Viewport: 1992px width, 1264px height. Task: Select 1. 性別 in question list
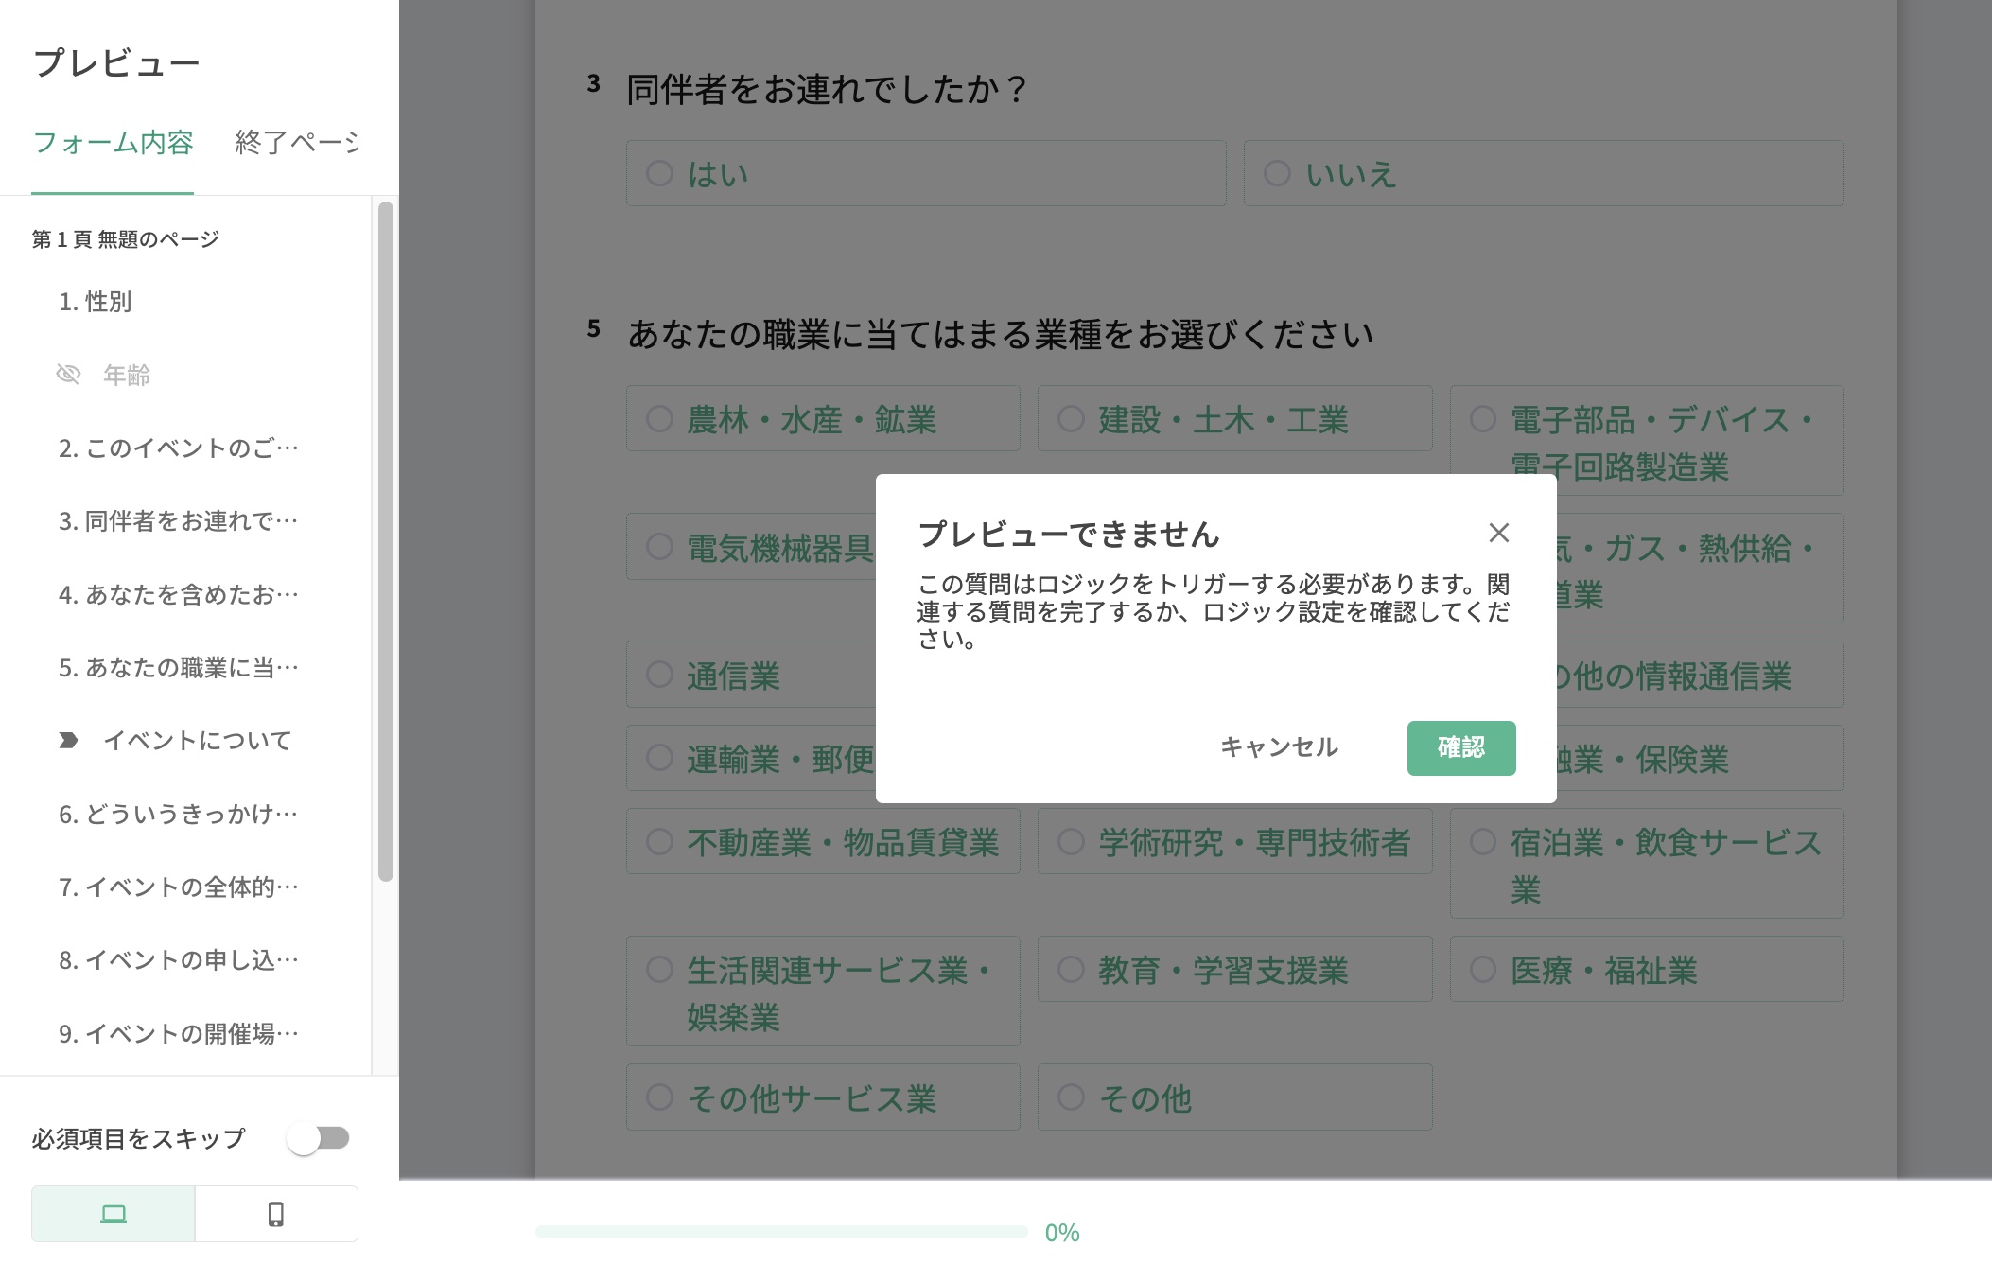95,302
